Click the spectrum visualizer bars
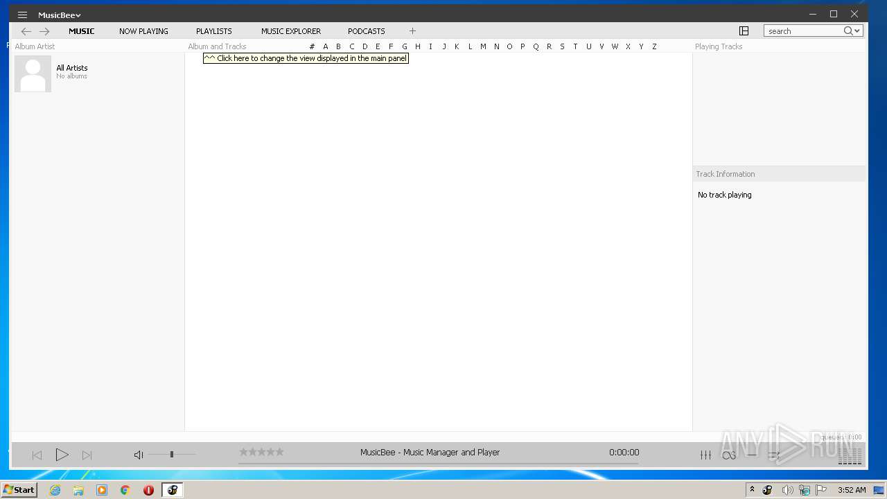This screenshot has height=499, width=887. 850,455
